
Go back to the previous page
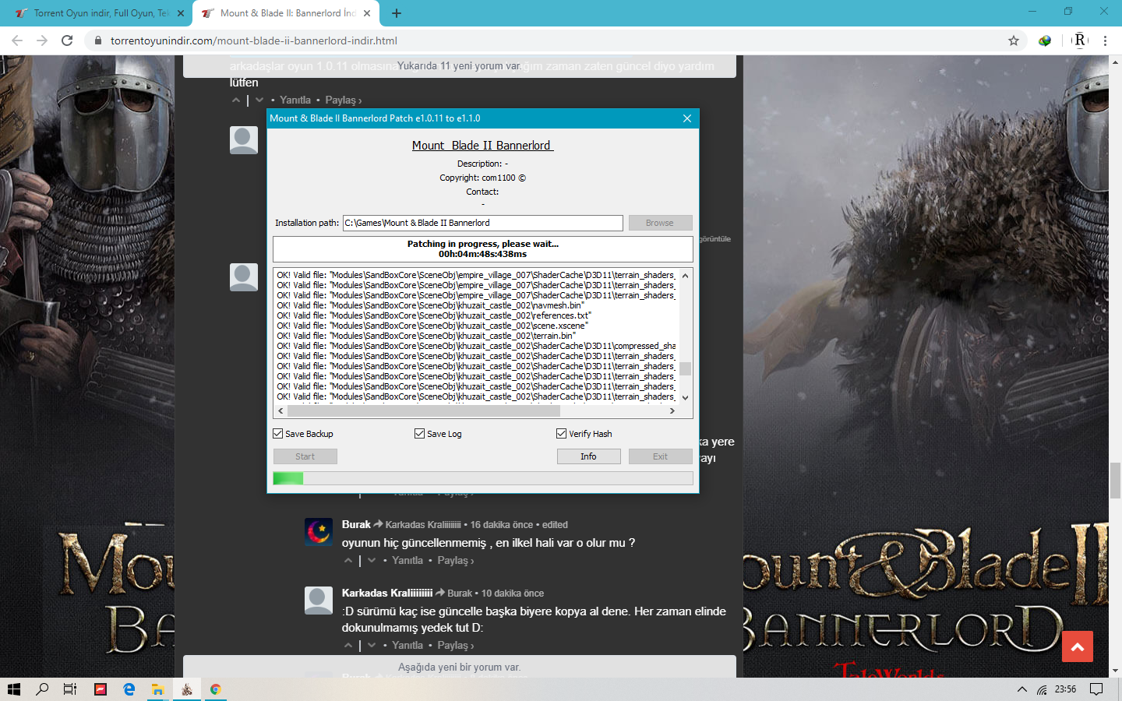pos(17,41)
